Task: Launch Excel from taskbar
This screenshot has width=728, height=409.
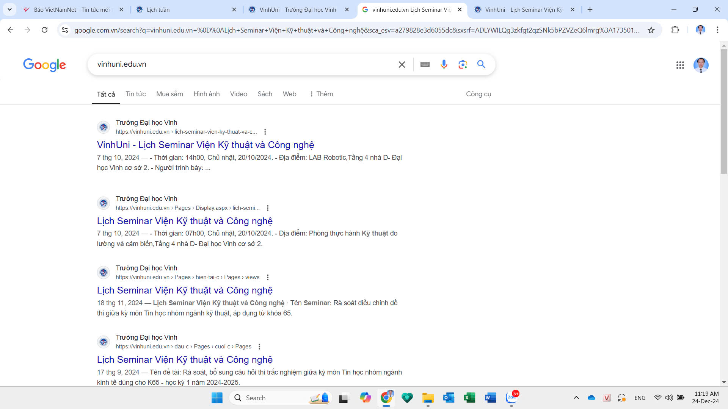Action: [x=469, y=398]
